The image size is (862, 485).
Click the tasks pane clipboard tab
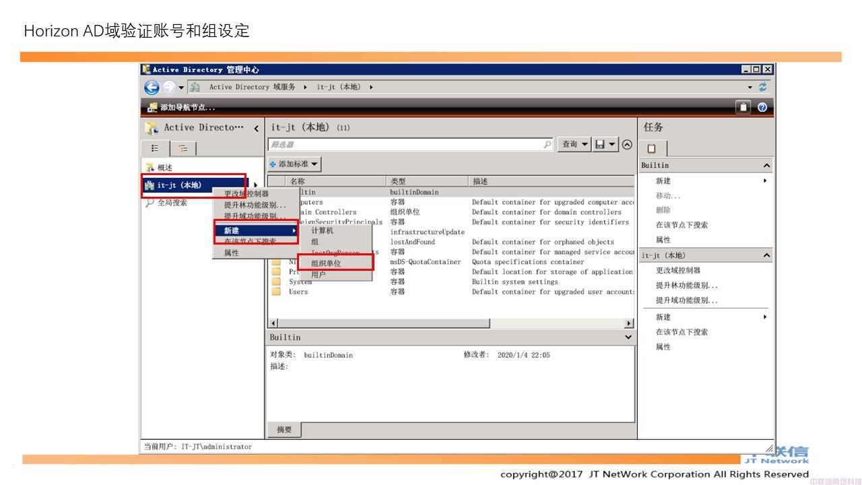pyautogui.click(x=653, y=148)
